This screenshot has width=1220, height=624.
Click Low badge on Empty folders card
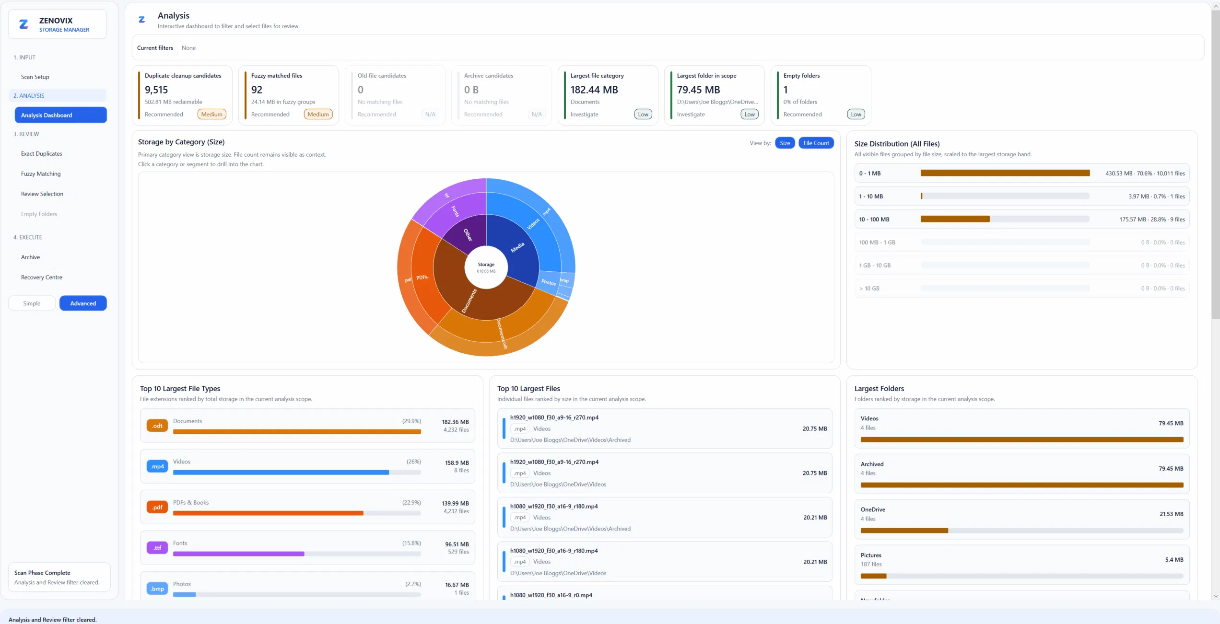point(856,114)
